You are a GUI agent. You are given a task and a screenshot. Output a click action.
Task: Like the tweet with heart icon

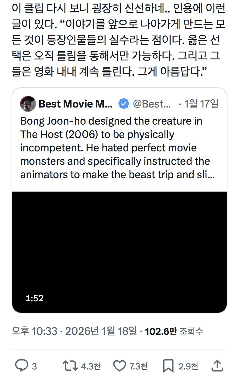(x=119, y=366)
